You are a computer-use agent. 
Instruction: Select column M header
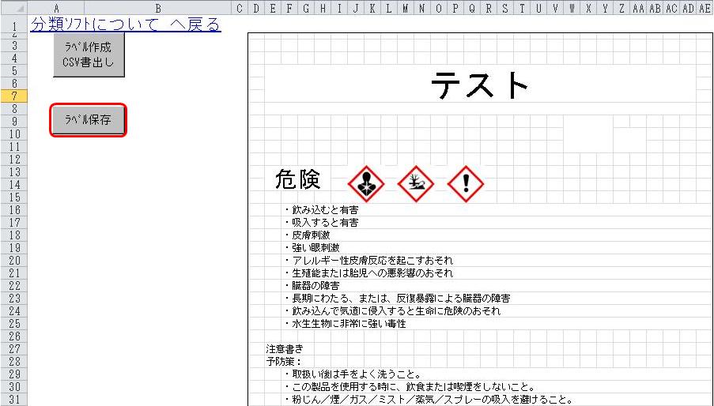[x=406, y=8]
